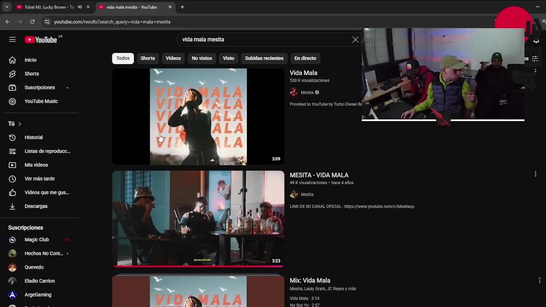This screenshot has width=546, height=307.
Task: Click the webcam overlay progress bar
Action: [443, 120]
